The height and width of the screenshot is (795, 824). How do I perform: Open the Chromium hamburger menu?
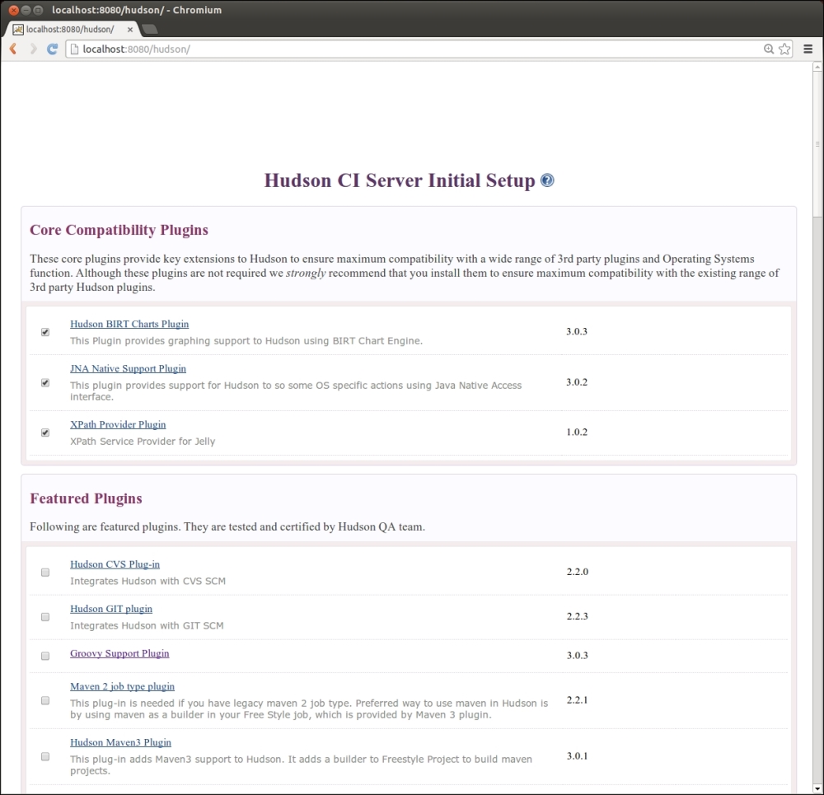pyautogui.click(x=808, y=49)
